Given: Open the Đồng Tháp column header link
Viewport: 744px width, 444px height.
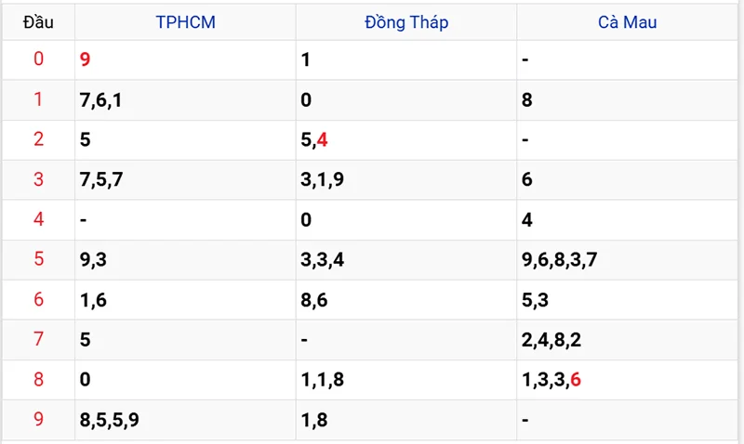Looking at the screenshot, I should (x=406, y=22).
